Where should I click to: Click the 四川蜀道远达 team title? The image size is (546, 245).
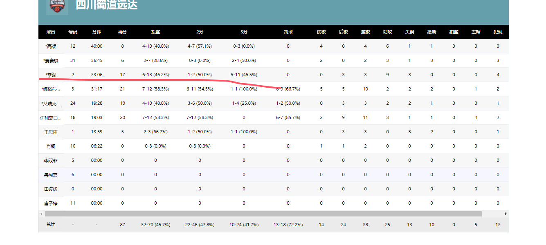107,5
